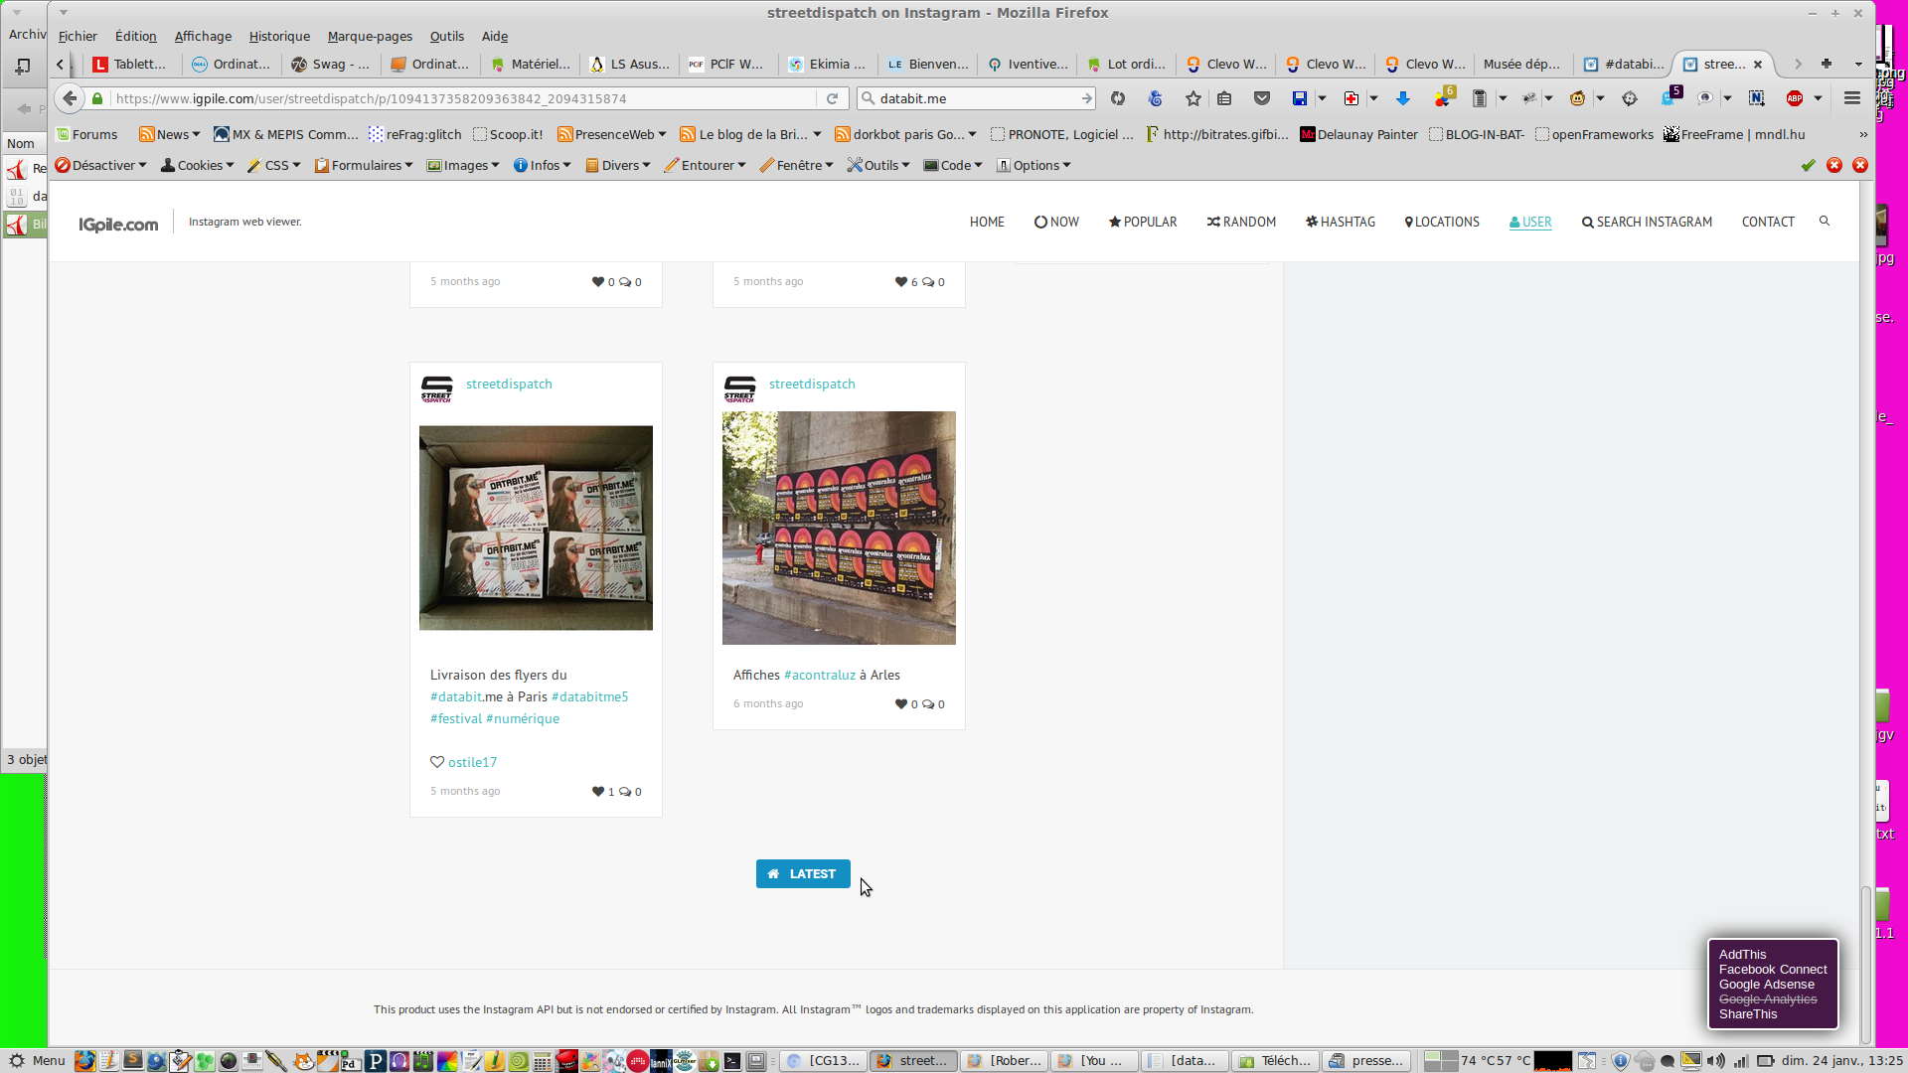Viewport: 1908px width, 1073px height.
Task: Open the databit.me flyers photo thumbnail
Action: coord(536,528)
